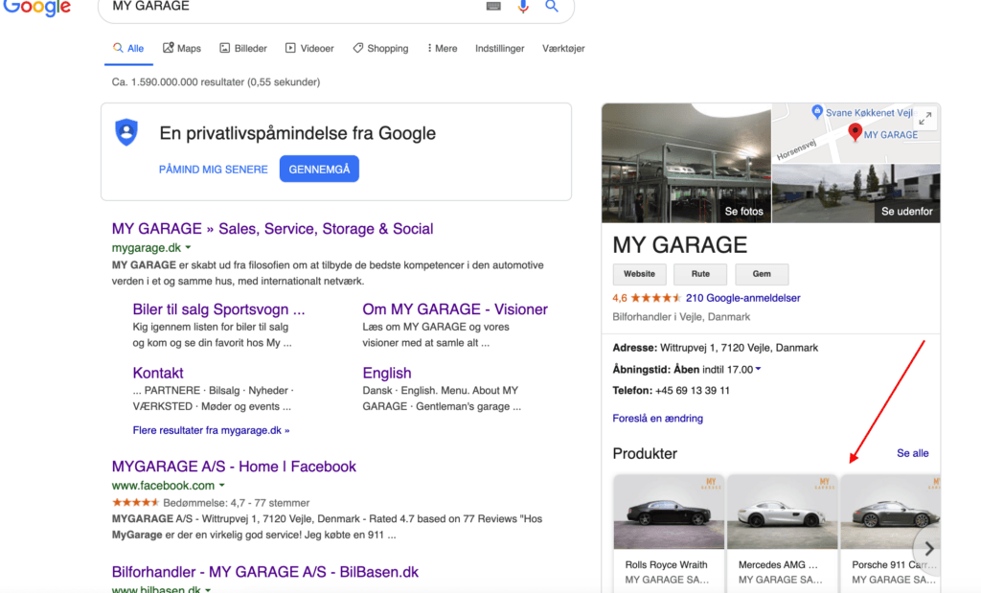The height and width of the screenshot is (593, 981).
Task: Click the Google logo
Action: (x=37, y=8)
